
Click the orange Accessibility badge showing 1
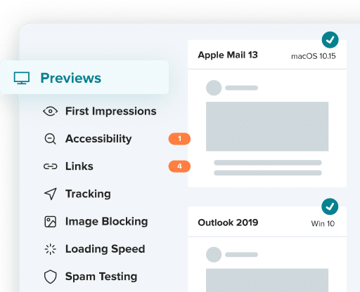tap(179, 139)
